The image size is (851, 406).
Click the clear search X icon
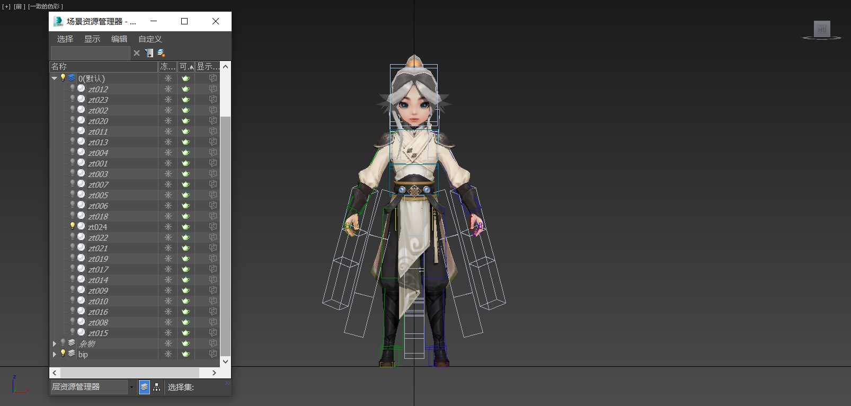pos(137,53)
